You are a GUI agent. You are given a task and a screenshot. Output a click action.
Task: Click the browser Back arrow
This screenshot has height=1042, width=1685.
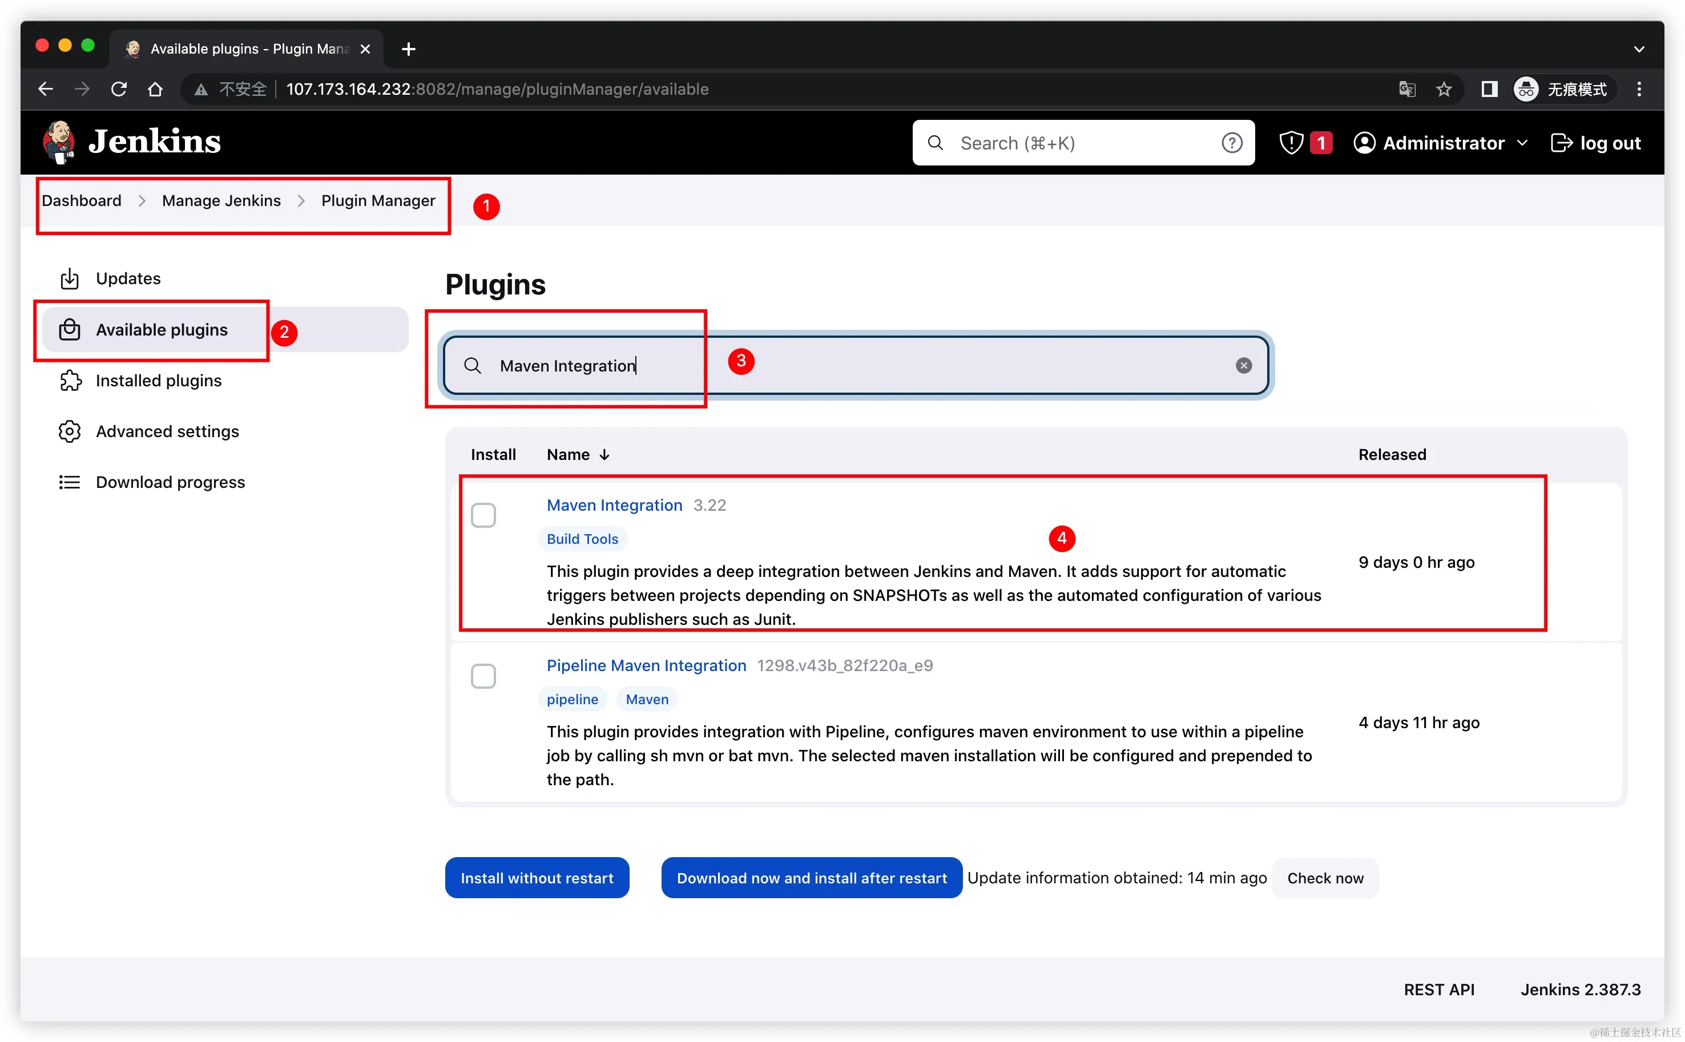click(x=46, y=90)
